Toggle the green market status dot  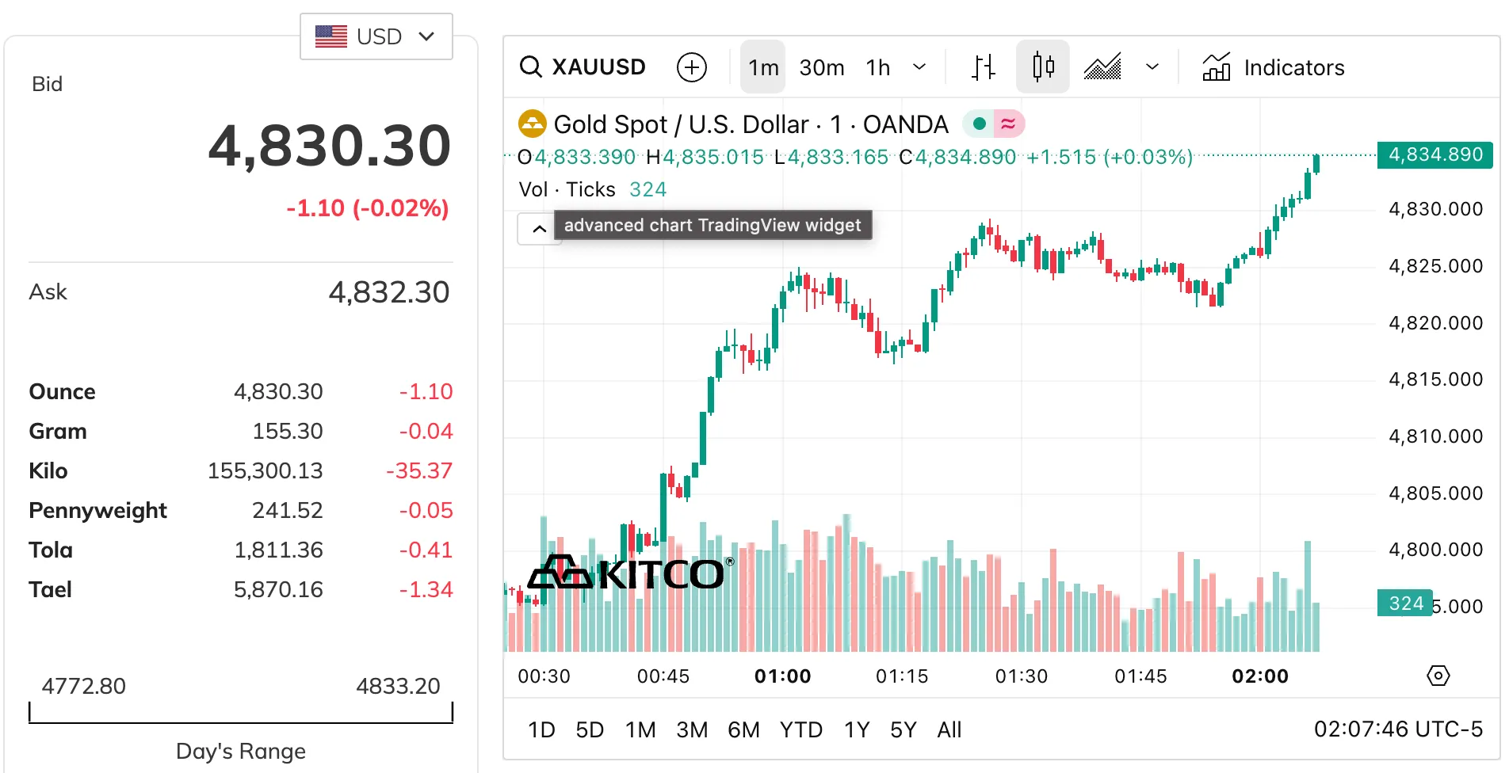click(980, 124)
